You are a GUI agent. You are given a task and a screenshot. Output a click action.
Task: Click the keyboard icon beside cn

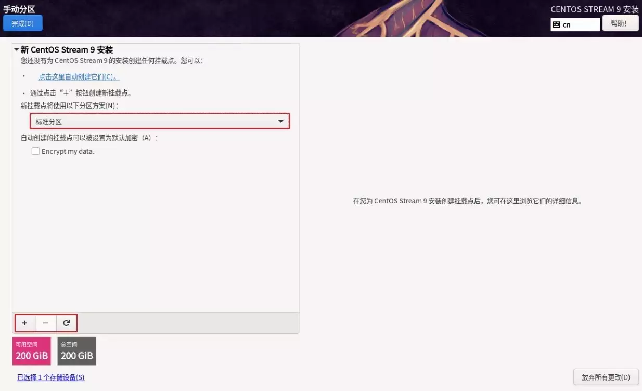pos(556,24)
